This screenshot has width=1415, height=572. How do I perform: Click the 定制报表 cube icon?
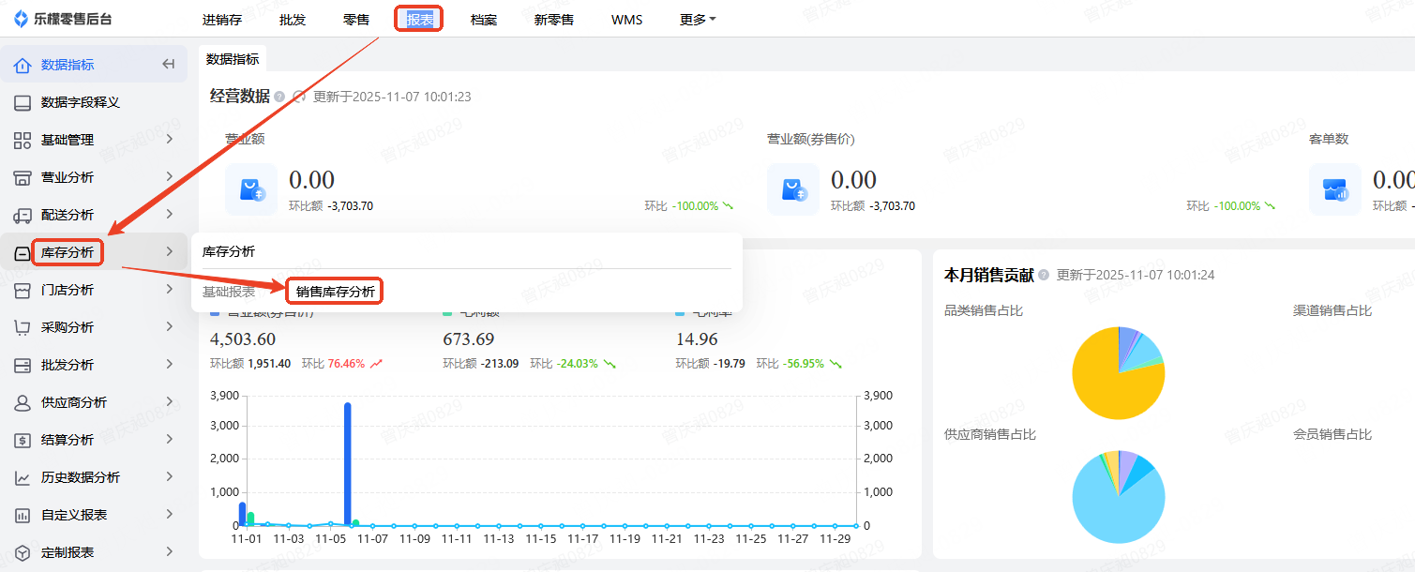coord(23,552)
